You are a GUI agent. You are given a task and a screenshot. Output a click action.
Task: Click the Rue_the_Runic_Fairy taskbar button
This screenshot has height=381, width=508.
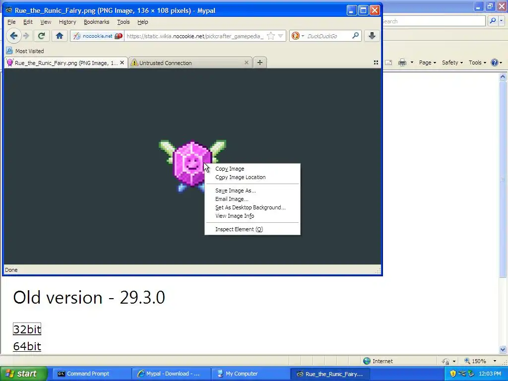(x=330, y=374)
